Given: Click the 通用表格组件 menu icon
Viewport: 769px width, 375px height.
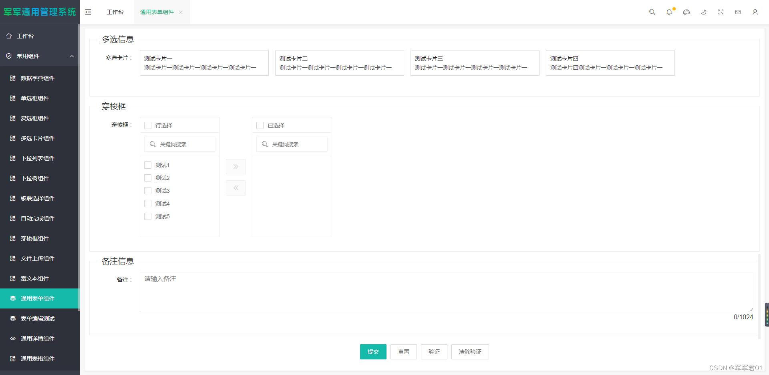Looking at the screenshot, I should (x=13, y=359).
